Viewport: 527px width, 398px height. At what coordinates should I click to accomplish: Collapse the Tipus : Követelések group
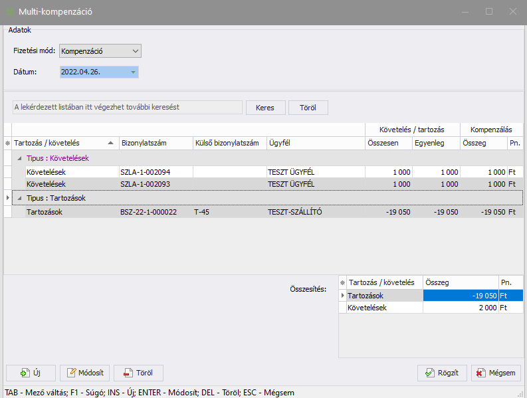[x=19, y=159]
